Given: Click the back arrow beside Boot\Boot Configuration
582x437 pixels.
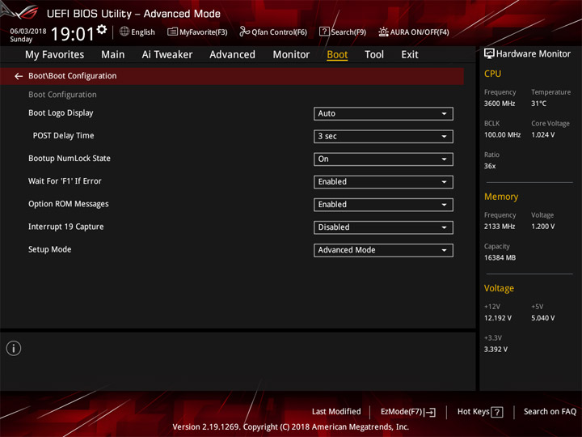Looking at the screenshot, I should (x=19, y=76).
